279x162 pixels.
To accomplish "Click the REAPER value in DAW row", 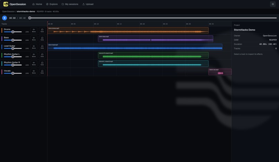I will click(x=273, y=40).
